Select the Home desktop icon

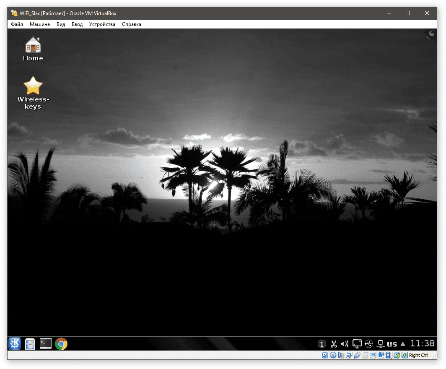tap(33, 49)
